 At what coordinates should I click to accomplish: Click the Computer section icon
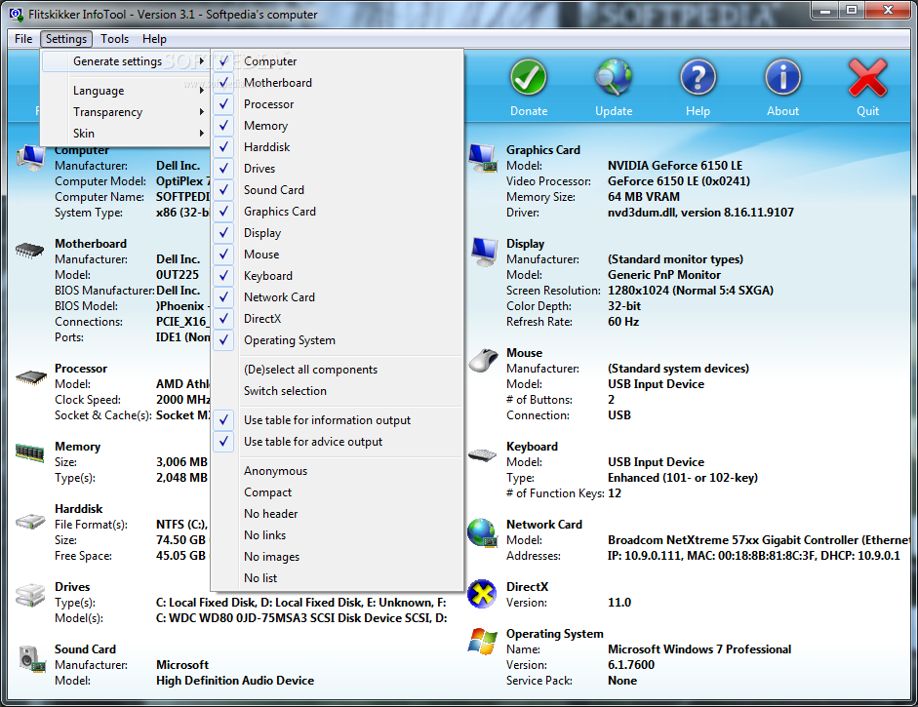[30, 157]
